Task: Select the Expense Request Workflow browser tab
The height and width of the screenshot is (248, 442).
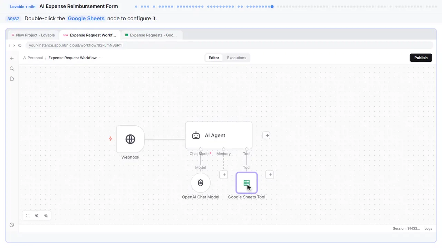Action: pyautogui.click(x=90, y=35)
